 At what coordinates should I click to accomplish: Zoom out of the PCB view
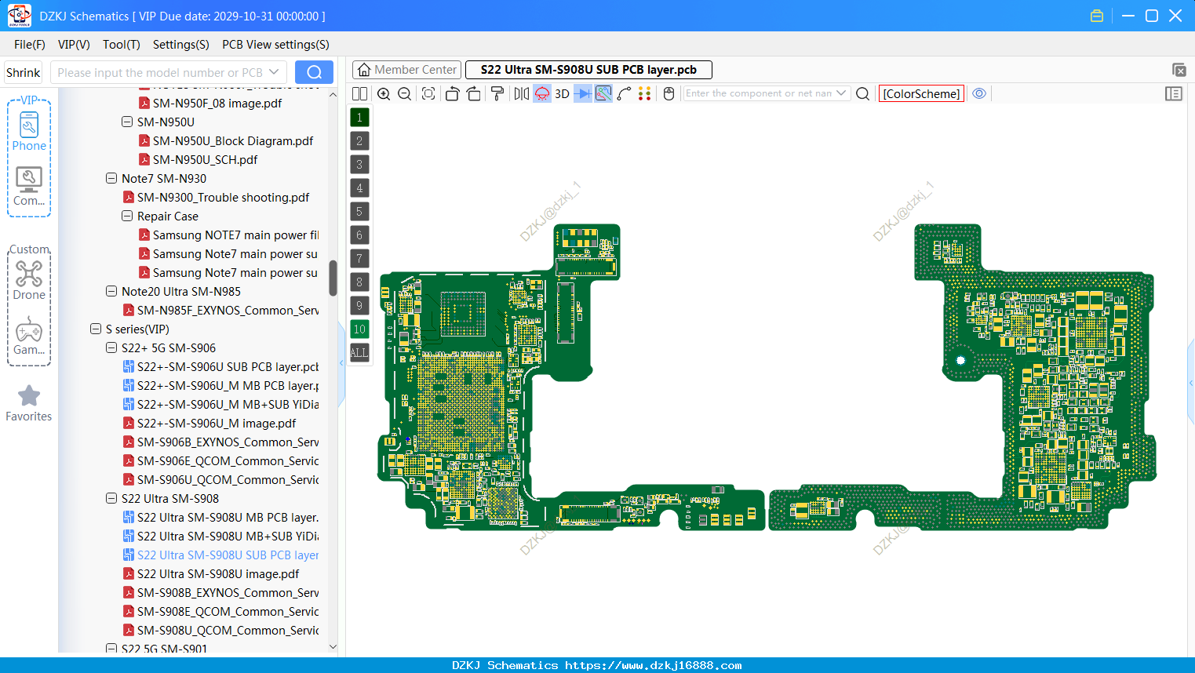(405, 93)
